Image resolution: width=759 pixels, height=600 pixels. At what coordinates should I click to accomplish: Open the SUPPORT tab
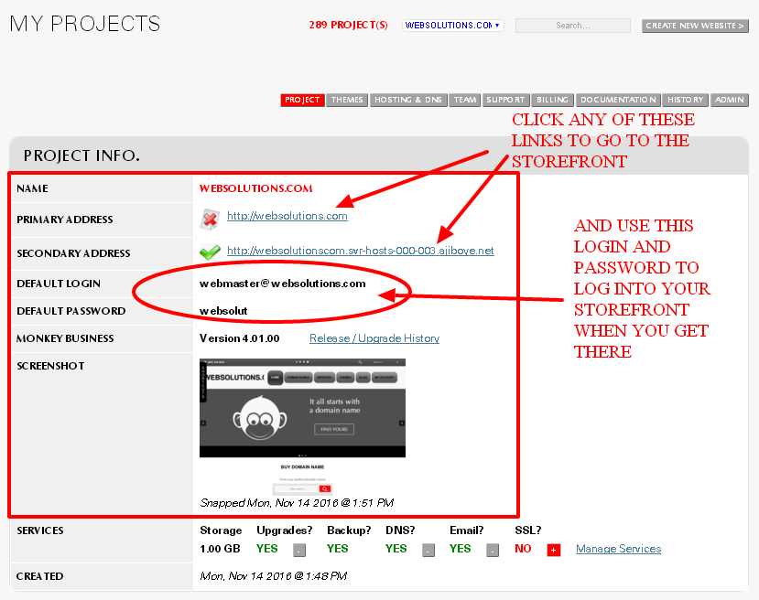point(505,100)
